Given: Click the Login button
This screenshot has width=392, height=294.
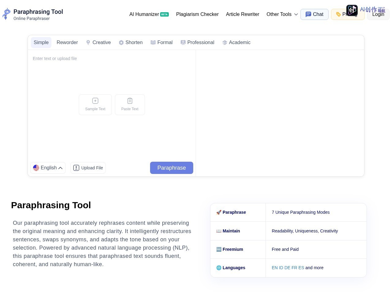Looking at the screenshot, I should (378, 14).
